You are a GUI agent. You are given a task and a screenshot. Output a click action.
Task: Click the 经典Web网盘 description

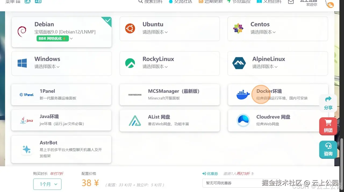pos(268,124)
